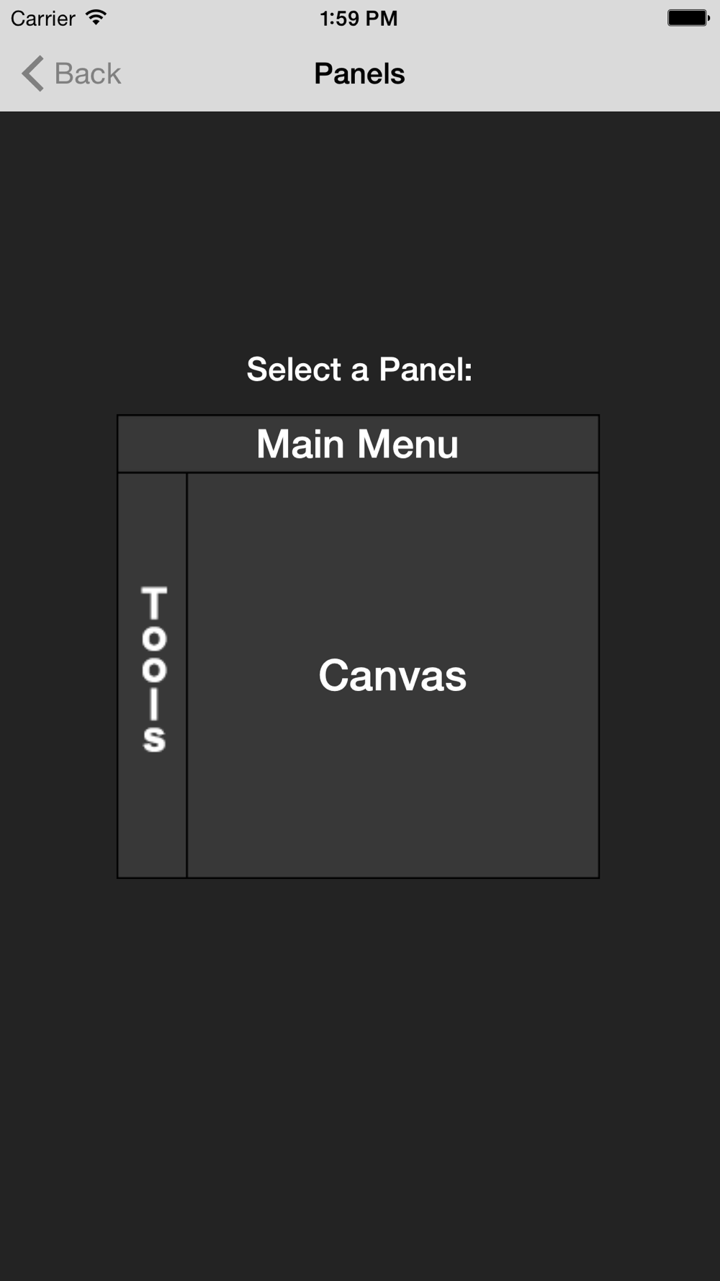Tap the Canvas text label

(x=392, y=676)
